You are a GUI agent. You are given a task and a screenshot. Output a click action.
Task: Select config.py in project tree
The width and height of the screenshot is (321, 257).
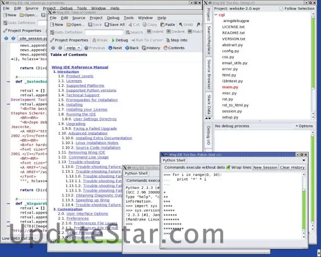231,51
